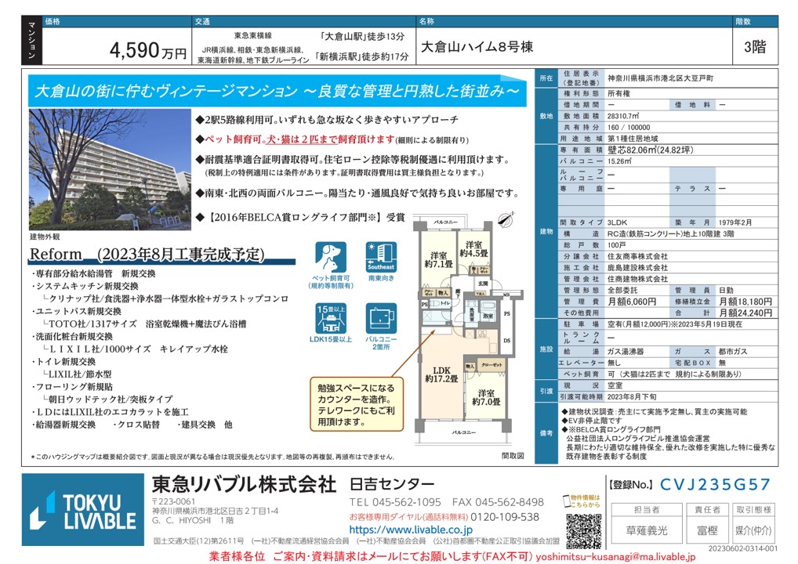Click the toll-free number 0120-109-538
This screenshot has width=798, height=564.
pos(499,517)
